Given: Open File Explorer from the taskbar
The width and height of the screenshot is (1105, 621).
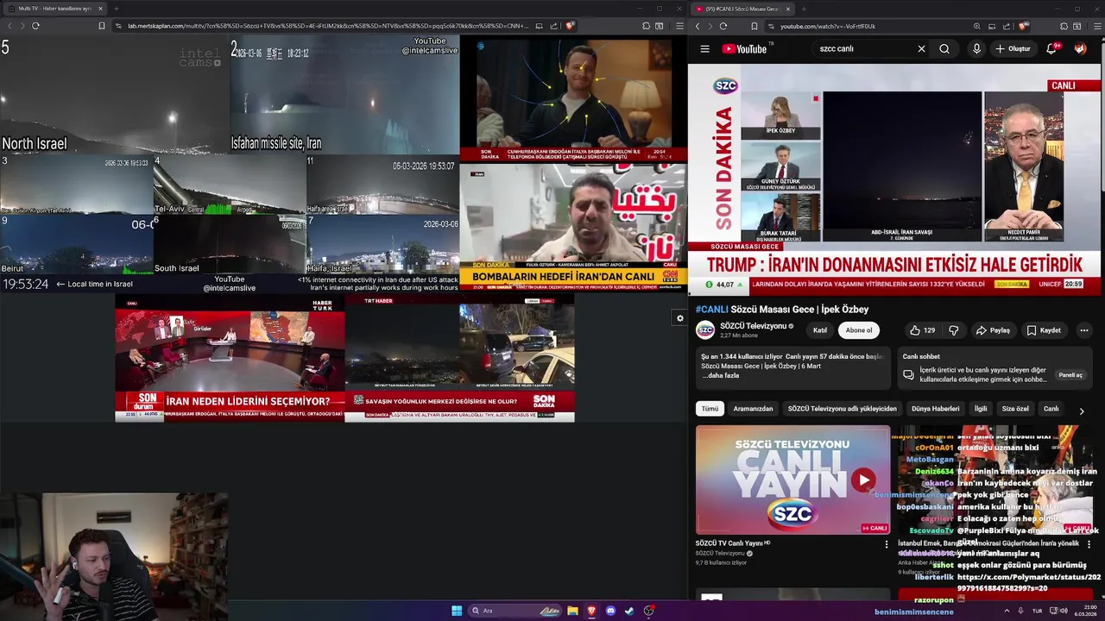Looking at the screenshot, I should click(572, 611).
